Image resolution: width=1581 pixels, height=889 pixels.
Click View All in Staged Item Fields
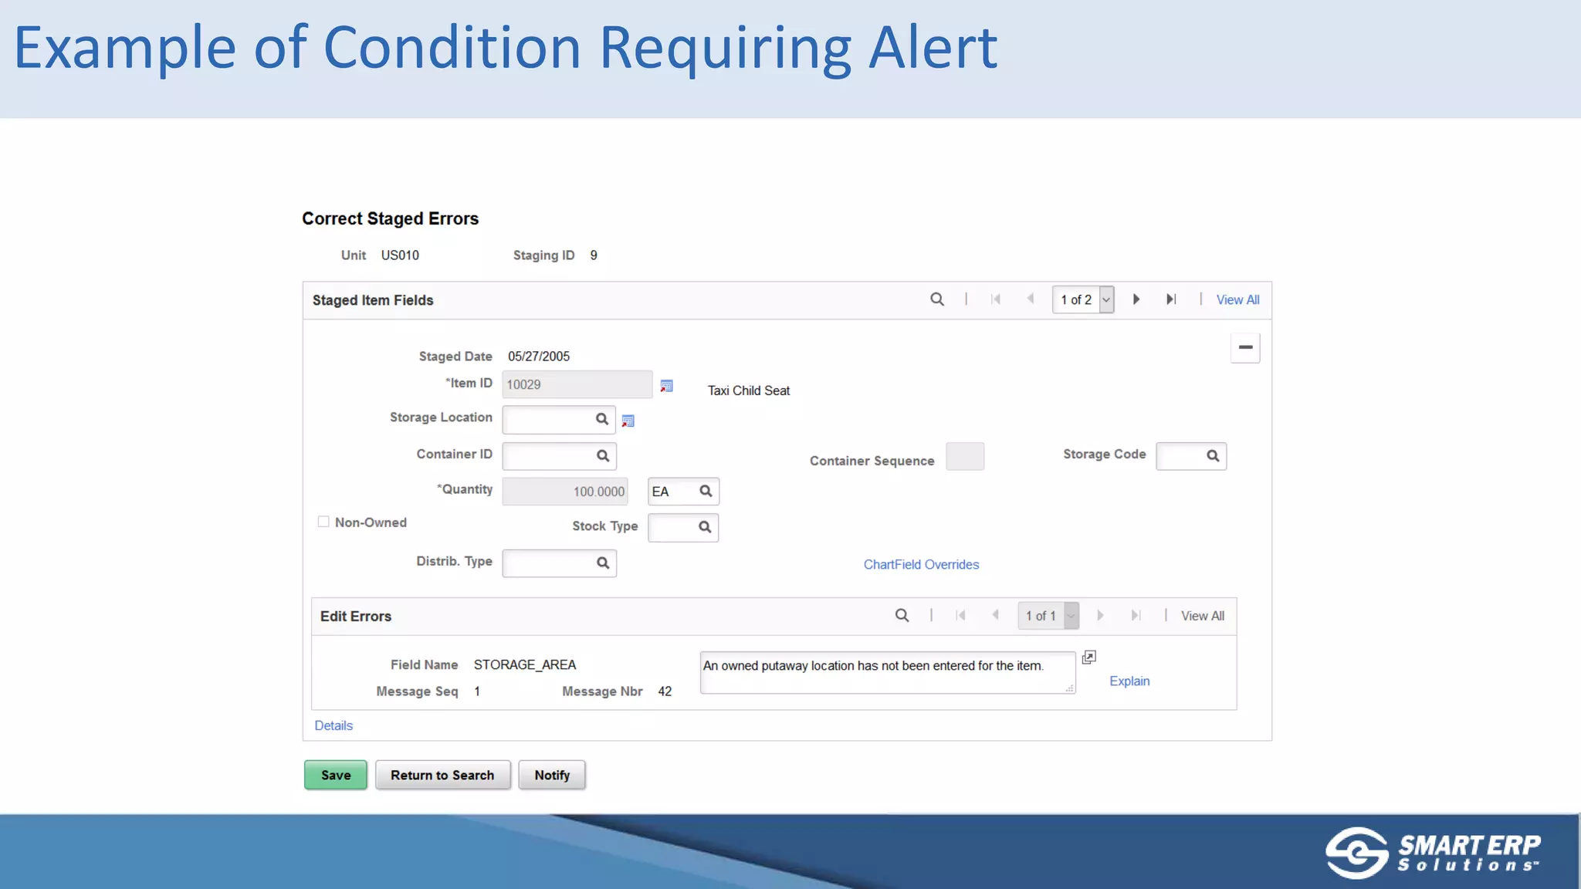[1237, 300]
